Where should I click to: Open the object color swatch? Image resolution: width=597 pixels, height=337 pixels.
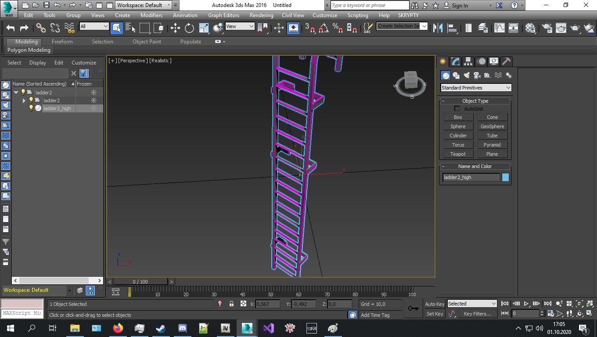coord(505,177)
